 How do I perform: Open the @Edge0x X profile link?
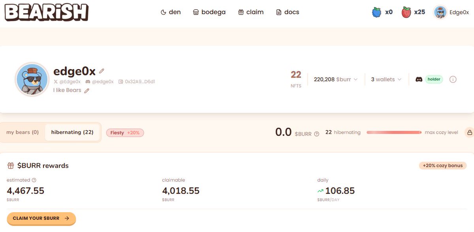click(x=67, y=82)
